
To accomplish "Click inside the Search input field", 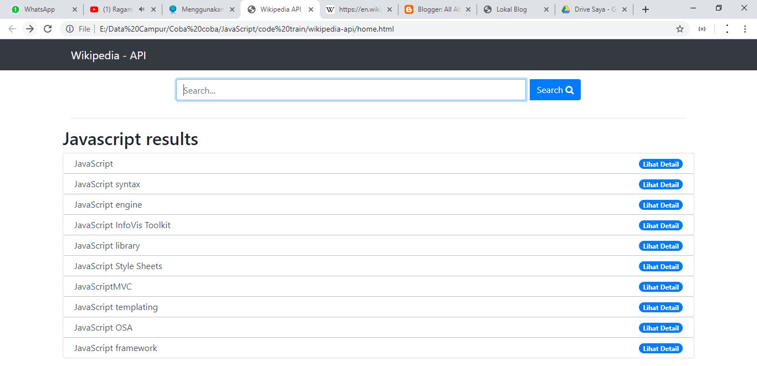I will click(351, 90).
